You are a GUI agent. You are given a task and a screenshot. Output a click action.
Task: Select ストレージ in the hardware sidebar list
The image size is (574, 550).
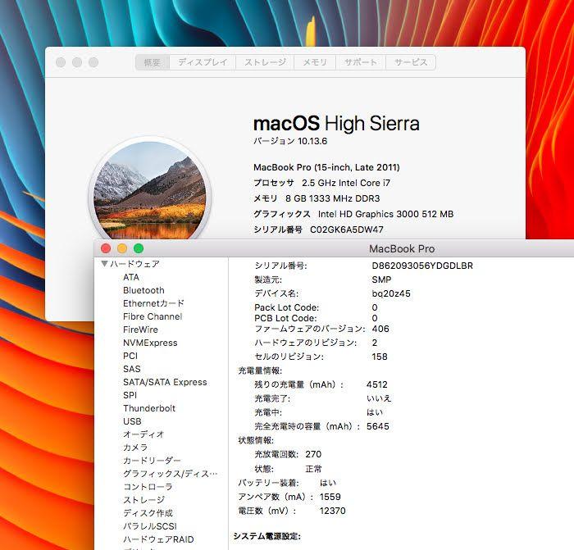point(143,500)
